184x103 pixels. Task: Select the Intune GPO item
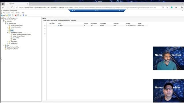[x=16, y=38]
